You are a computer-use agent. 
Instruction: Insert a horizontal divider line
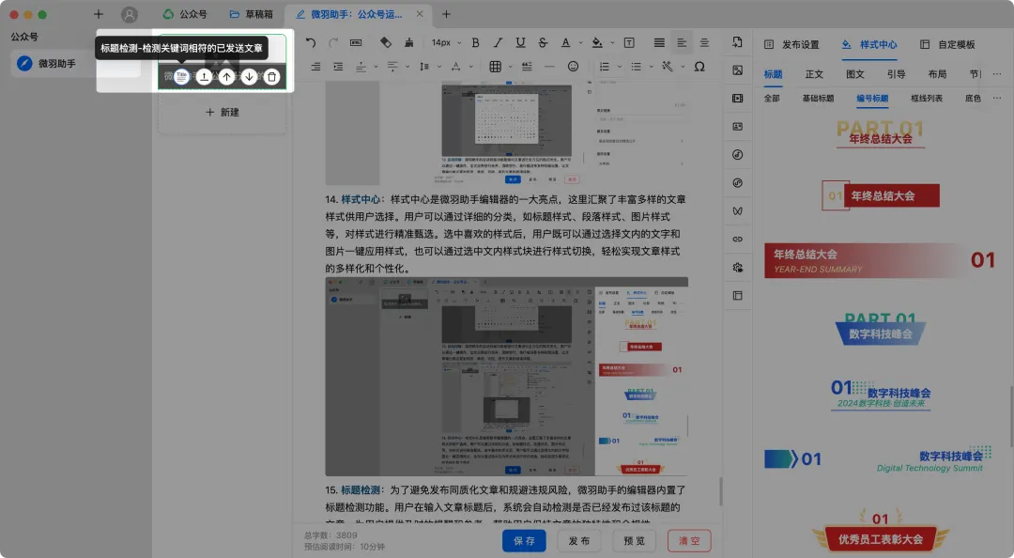coord(549,67)
